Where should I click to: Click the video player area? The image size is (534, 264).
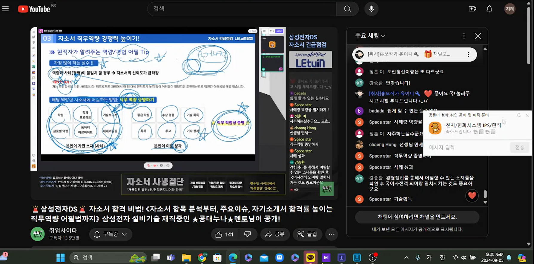[x=184, y=113]
